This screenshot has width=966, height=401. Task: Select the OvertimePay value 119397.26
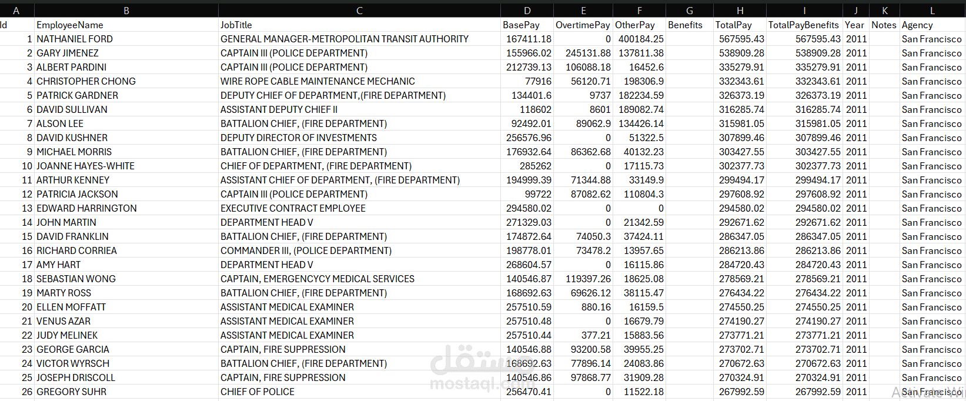point(583,279)
